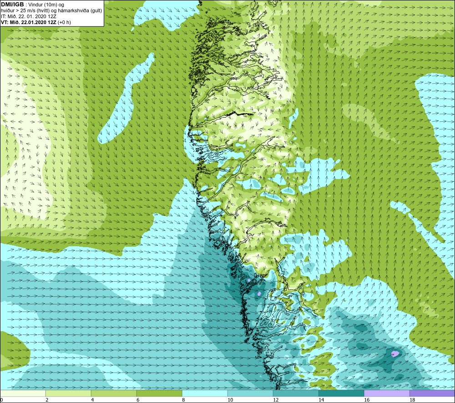Click the "Vindur (10m) og" text
The width and height of the screenshot is (455, 403).
tap(46, 5)
